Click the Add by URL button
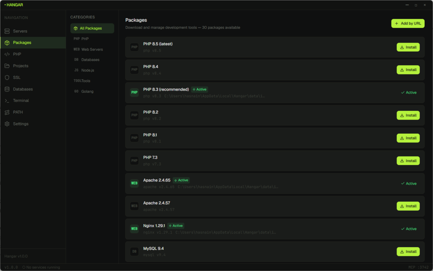This screenshot has height=271, width=433. point(408,23)
